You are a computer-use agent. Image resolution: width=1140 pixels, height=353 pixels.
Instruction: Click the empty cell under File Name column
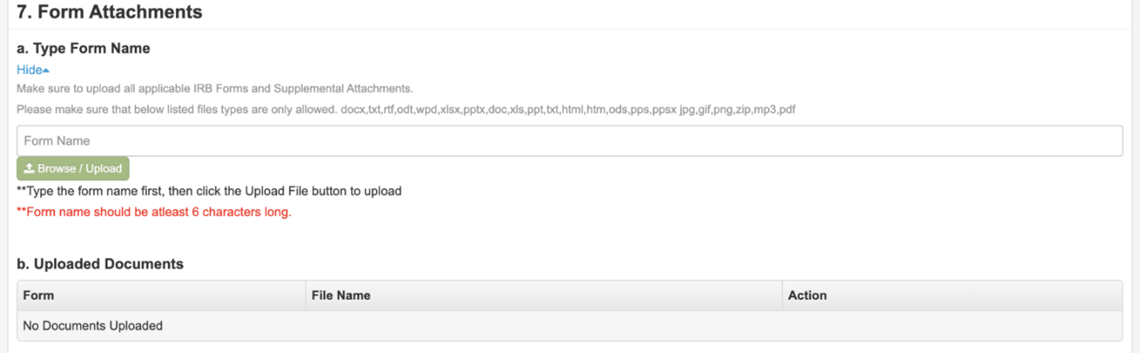point(544,325)
